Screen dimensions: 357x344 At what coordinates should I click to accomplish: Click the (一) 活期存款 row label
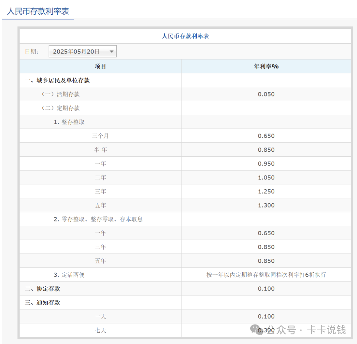[x=60, y=94]
